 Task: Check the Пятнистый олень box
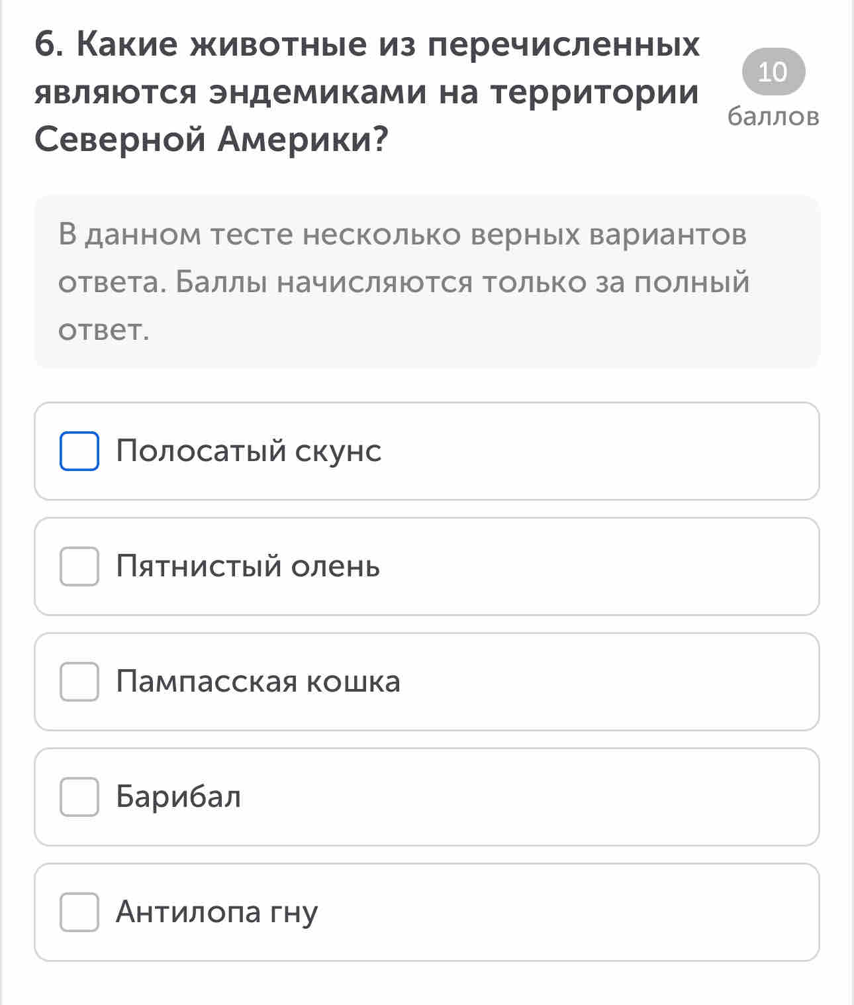(79, 566)
